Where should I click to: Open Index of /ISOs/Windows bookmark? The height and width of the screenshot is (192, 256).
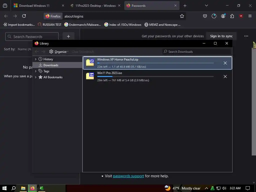pyautogui.click(x=123, y=25)
